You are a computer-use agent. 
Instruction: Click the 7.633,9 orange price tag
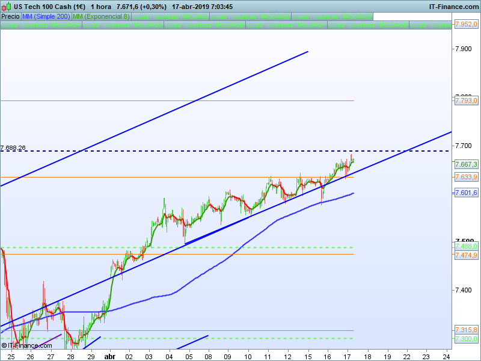pyautogui.click(x=466, y=177)
